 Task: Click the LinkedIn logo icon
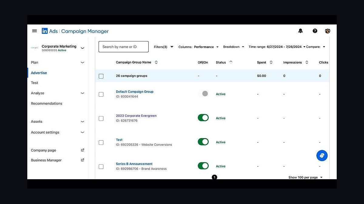[x=45, y=31]
